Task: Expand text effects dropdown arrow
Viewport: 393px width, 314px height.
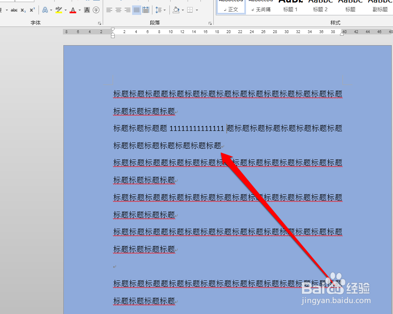Action: click(51, 10)
